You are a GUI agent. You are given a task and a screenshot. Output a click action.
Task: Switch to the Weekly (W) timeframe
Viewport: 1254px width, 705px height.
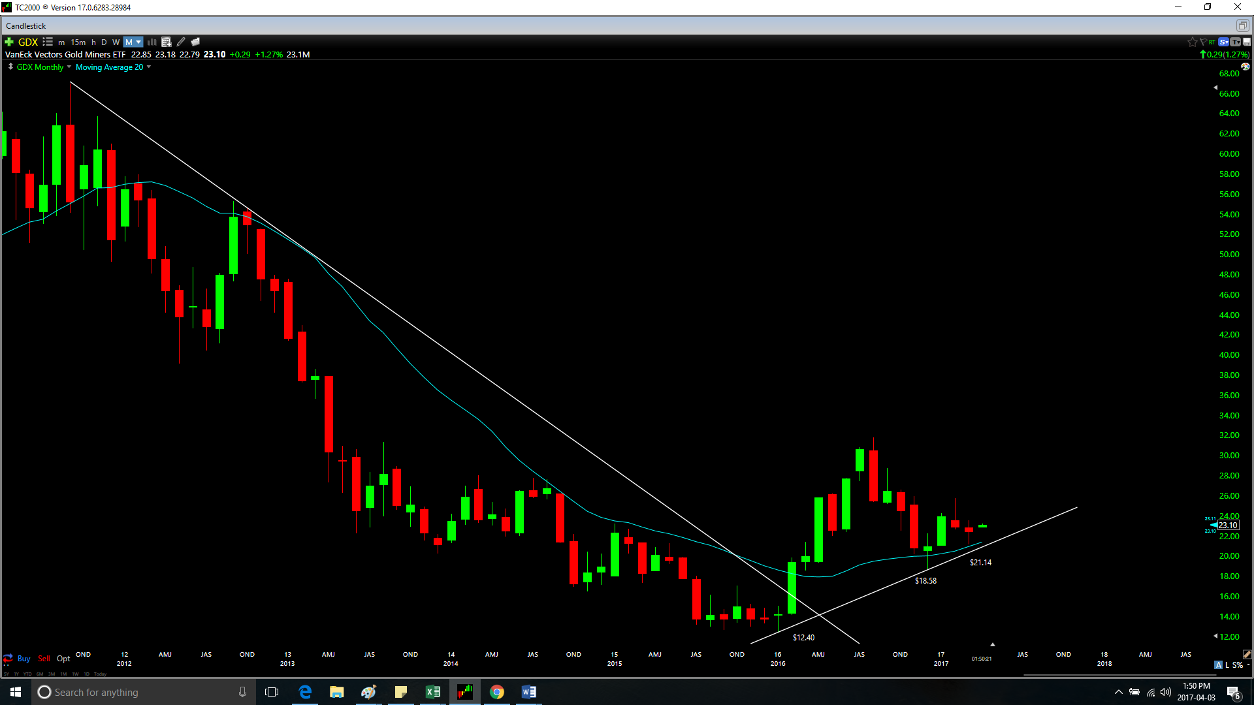coord(116,42)
